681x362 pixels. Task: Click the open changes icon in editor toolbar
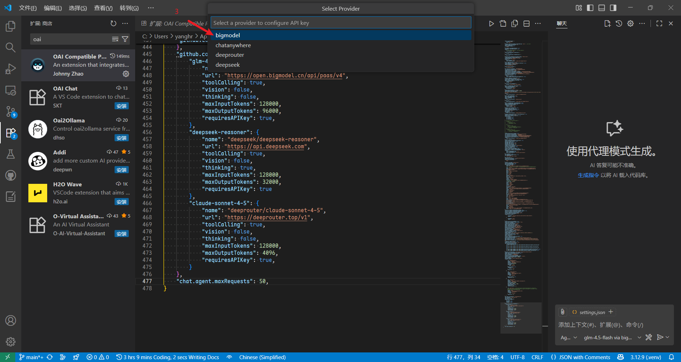[x=503, y=23]
